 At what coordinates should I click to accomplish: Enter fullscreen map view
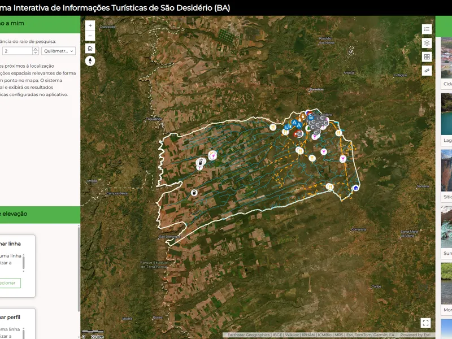(425, 323)
